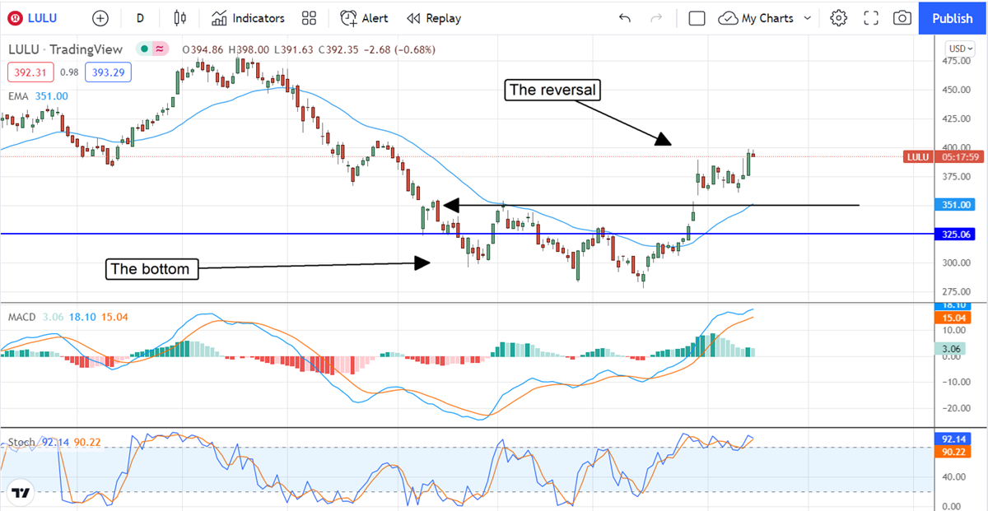
Task: Change the D timeframe interval
Action: (x=140, y=18)
